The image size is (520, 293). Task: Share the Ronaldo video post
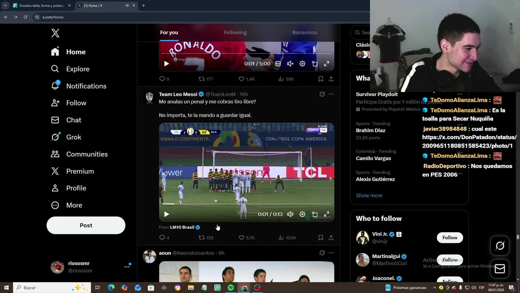(x=331, y=79)
